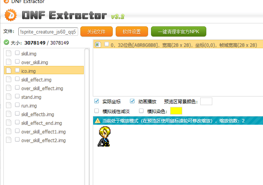Pick the white preview background color swatch
This screenshot has height=185, width=263.
pos(206,101)
